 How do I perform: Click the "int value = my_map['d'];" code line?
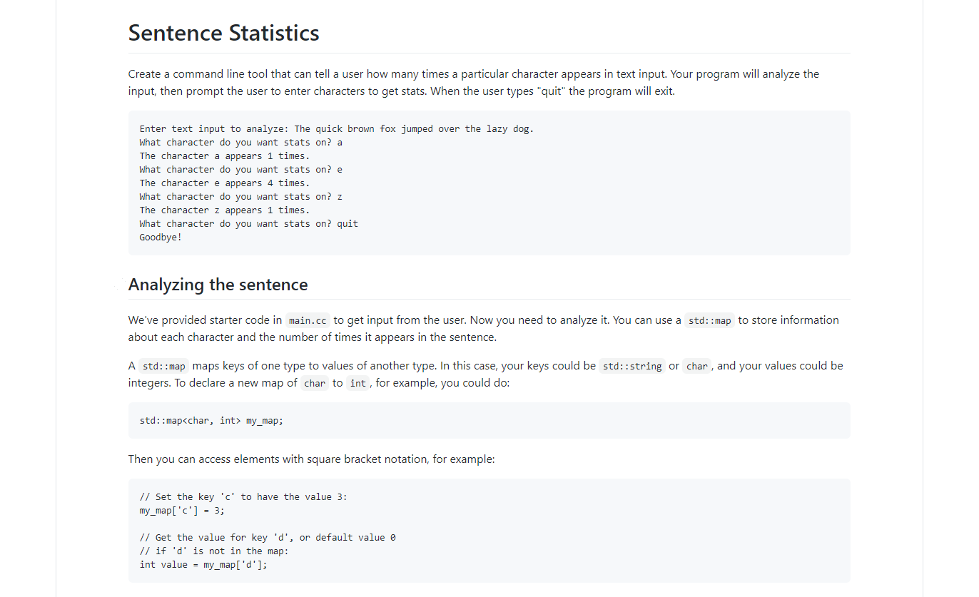[203, 565]
